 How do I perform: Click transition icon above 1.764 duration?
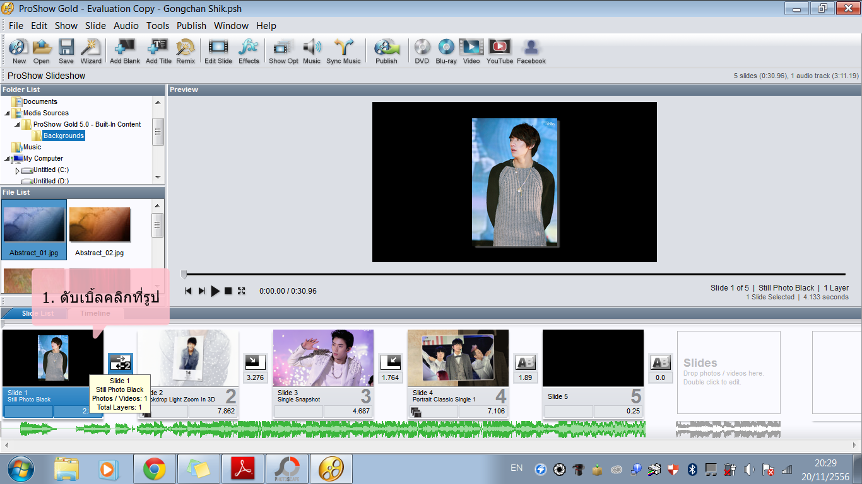pos(391,362)
